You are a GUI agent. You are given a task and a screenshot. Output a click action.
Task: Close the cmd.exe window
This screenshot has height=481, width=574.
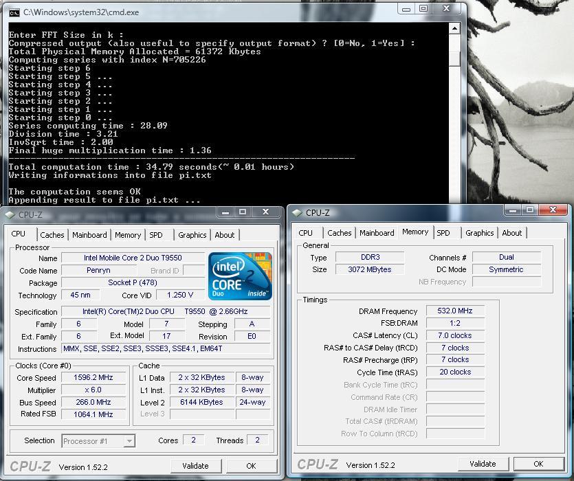[447, 9]
